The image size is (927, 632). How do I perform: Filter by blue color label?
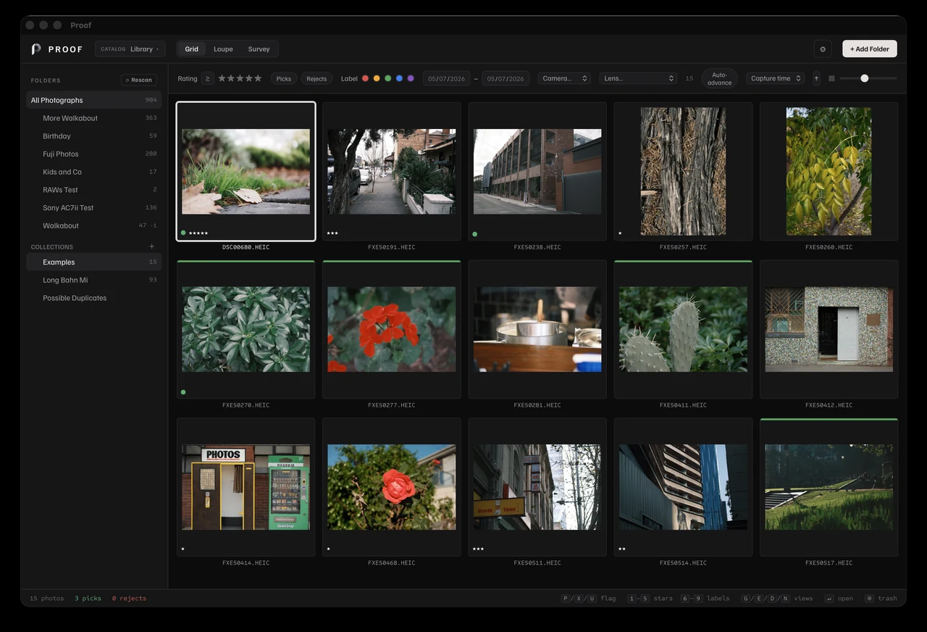[x=399, y=78]
